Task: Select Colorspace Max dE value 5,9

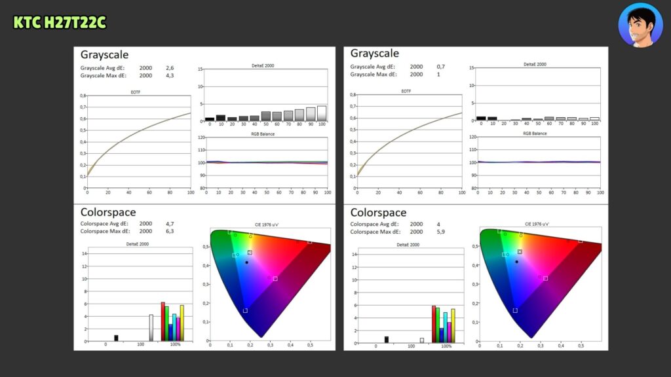Action: [x=441, y=232]
